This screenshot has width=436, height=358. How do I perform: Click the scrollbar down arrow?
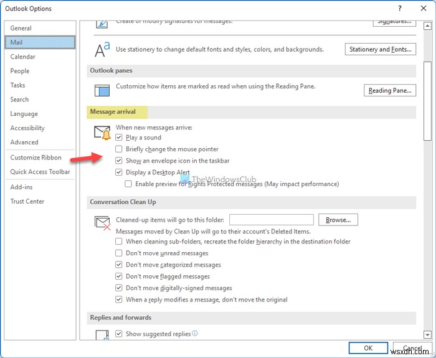[427, 334]
